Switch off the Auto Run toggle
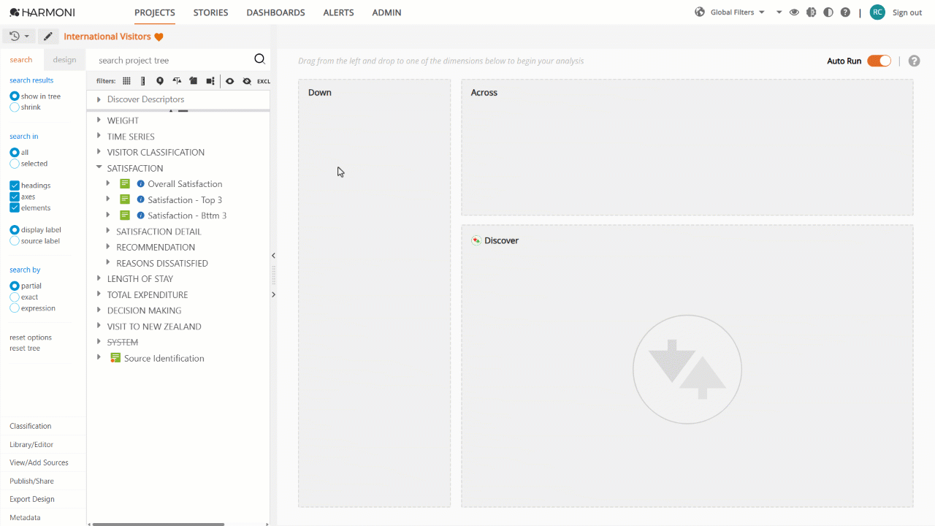 coord(879,61)
